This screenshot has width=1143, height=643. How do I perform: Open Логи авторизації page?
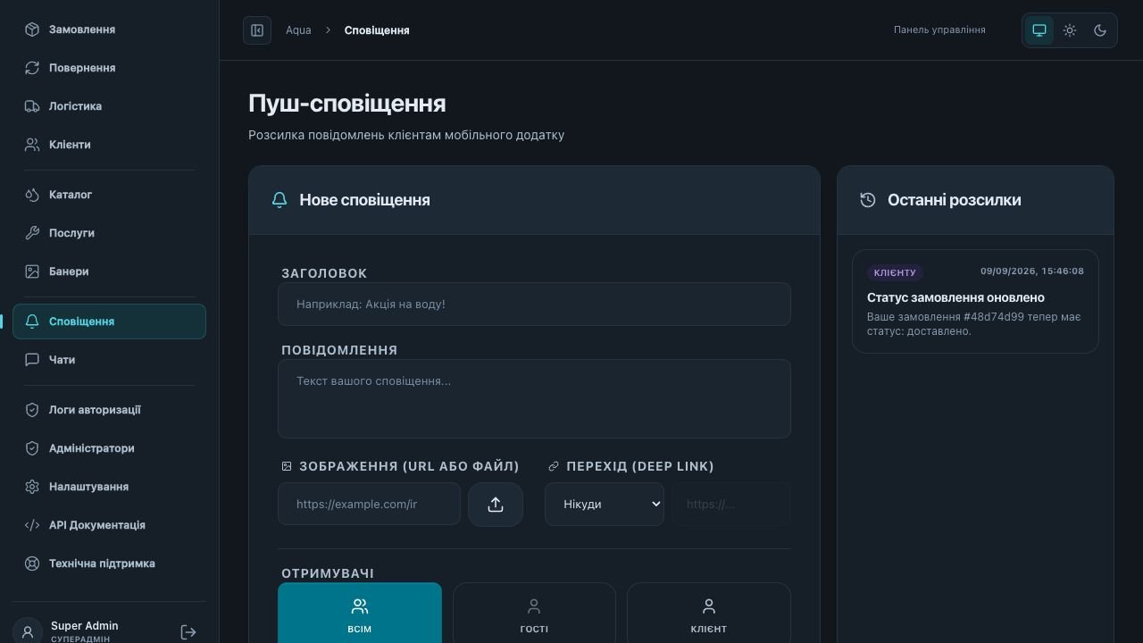109,410
